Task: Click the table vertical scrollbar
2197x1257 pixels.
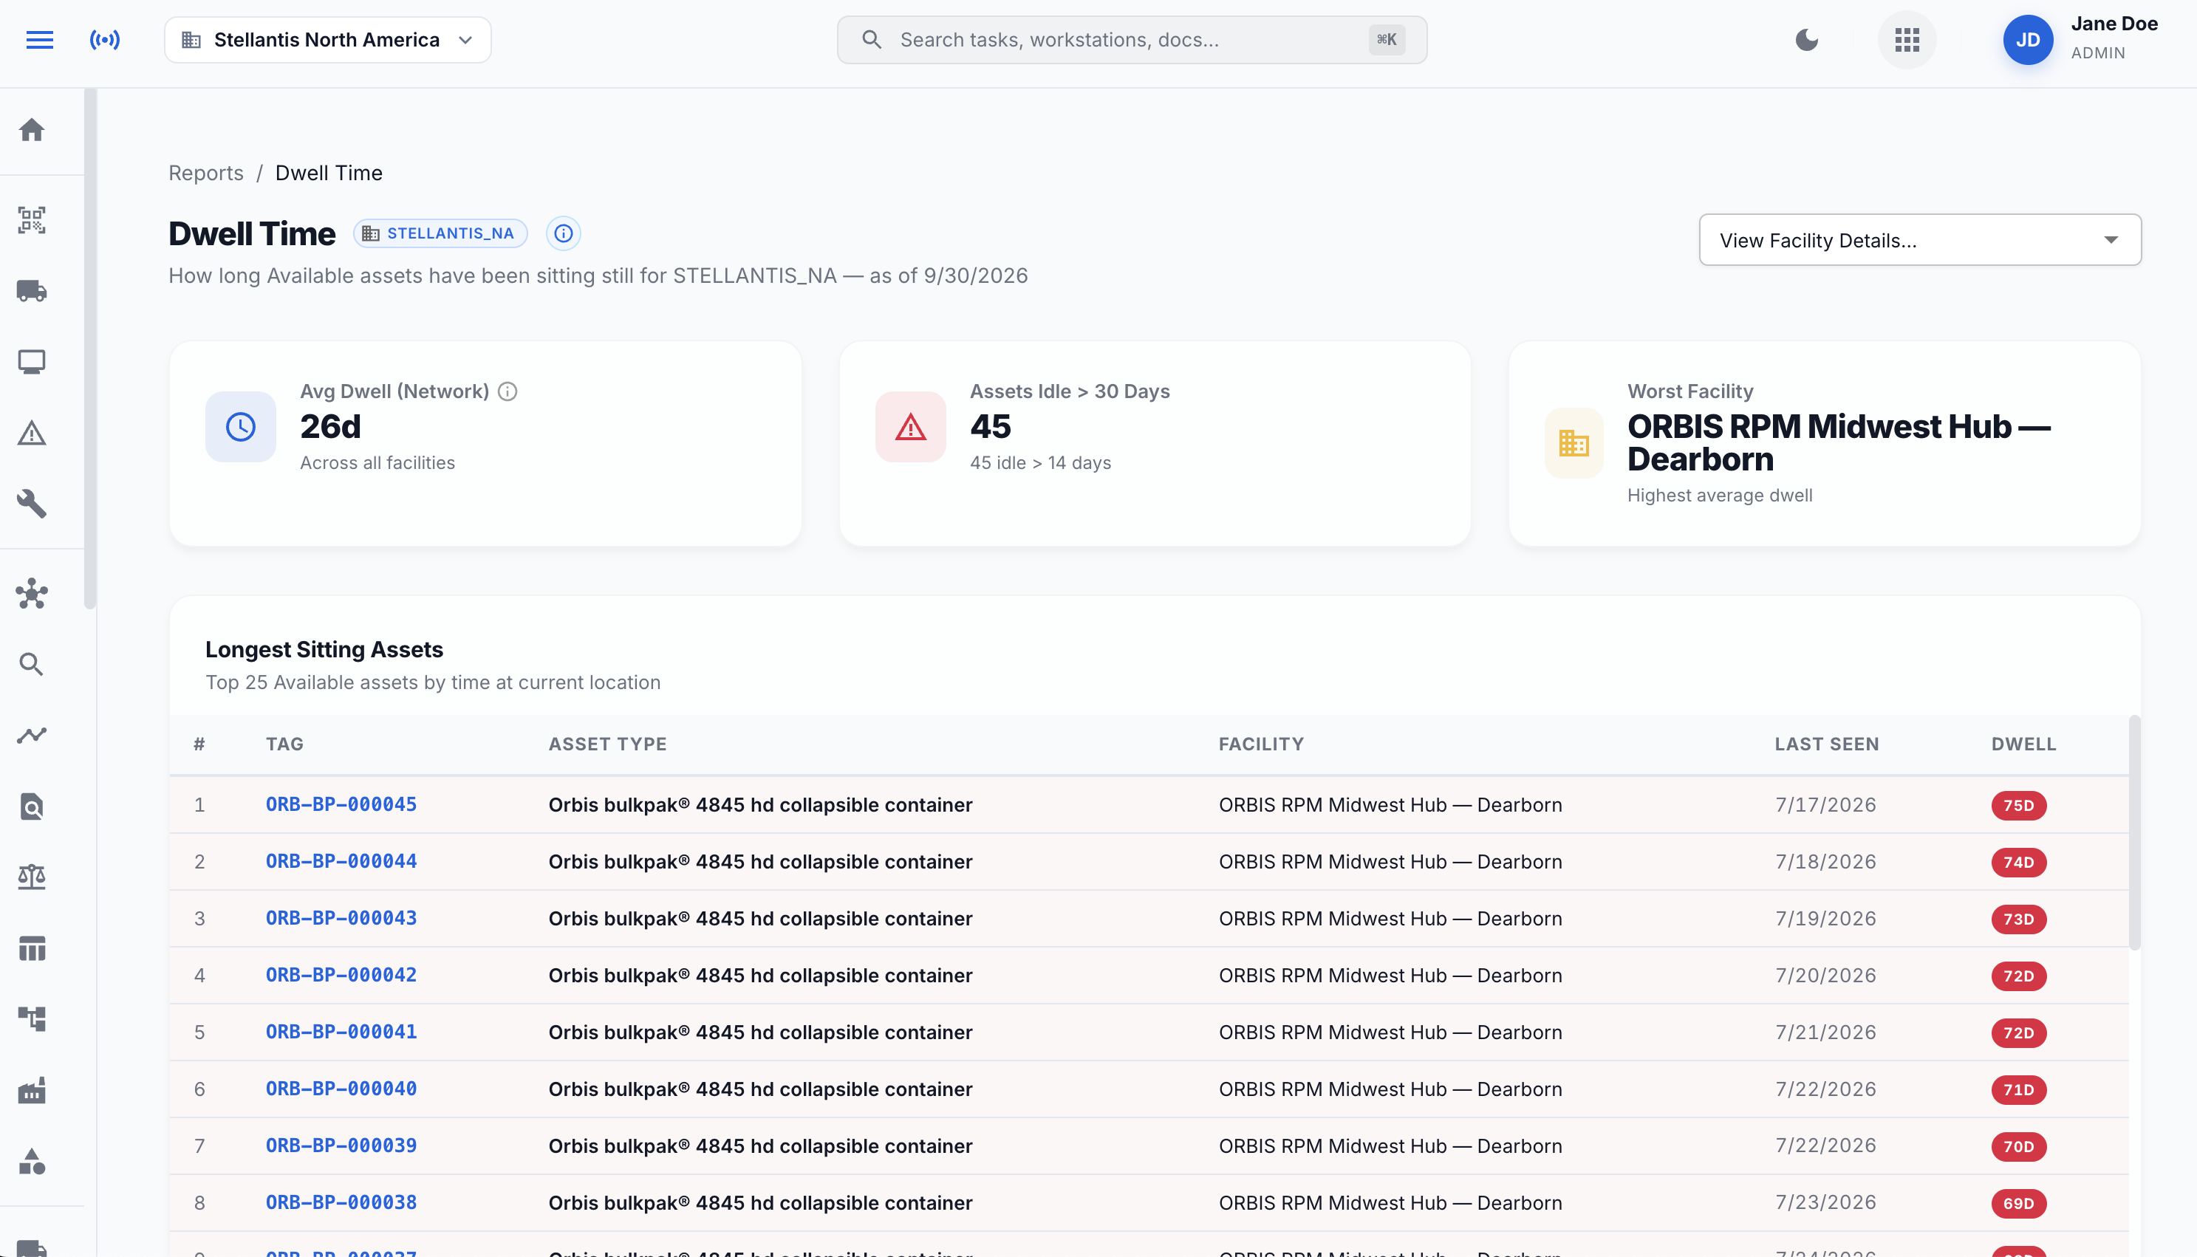Action: coord(2134,833)
